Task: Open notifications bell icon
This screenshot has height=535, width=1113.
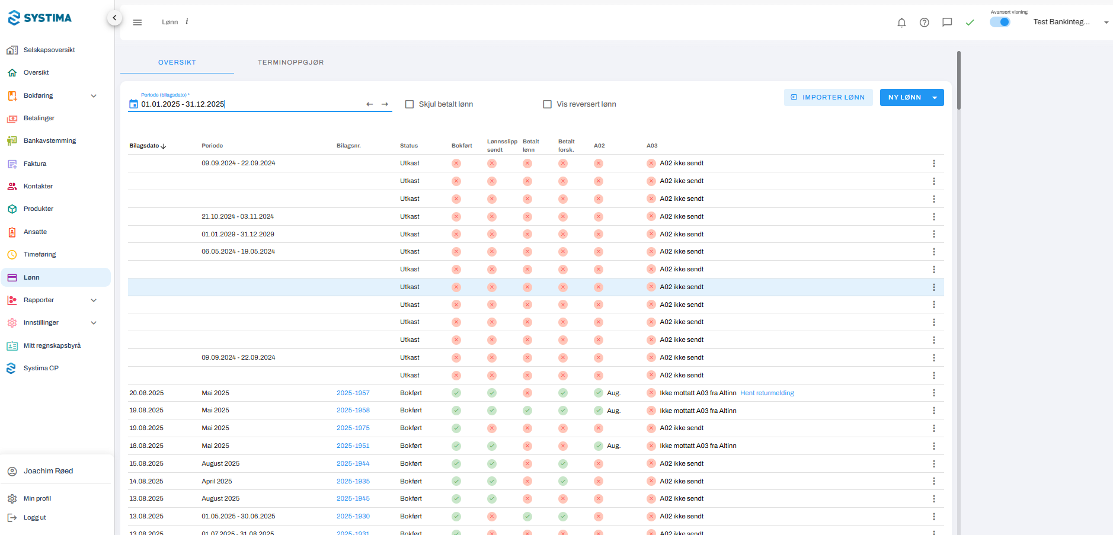Action: 901,23
